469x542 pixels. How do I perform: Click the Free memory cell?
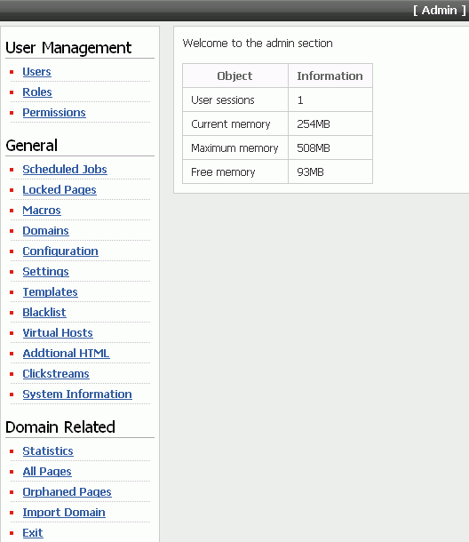[235, 171]
